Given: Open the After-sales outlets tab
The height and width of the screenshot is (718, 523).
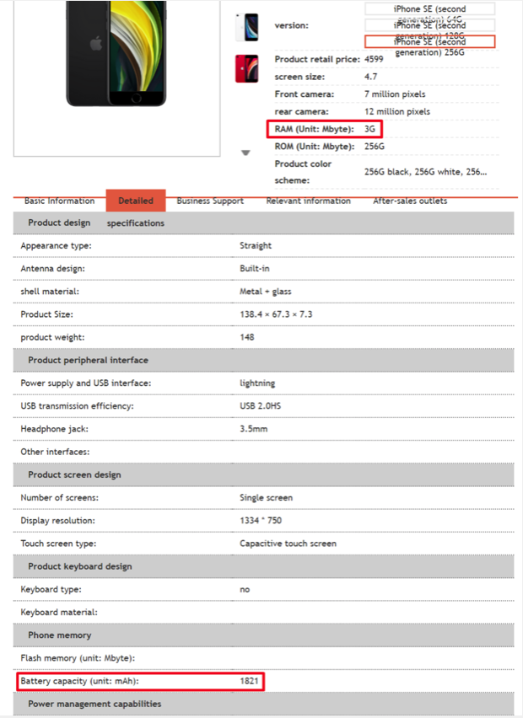Looking at the screenshot, I should (410, 201).
